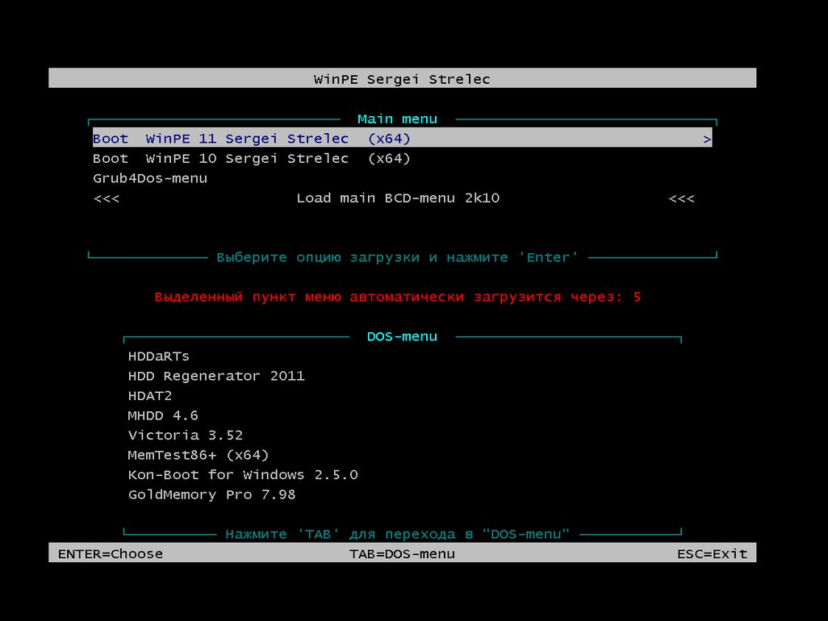Click the DOS-menu section heading
Image resolution: width=828 pixels, height=621 pixels.
pos(402,336)
